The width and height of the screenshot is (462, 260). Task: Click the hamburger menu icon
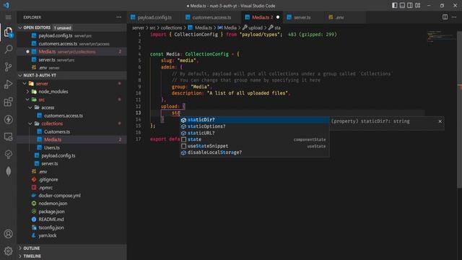8,17
